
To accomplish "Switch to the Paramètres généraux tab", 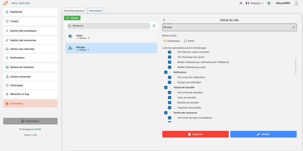I will (x=75, y=11).
